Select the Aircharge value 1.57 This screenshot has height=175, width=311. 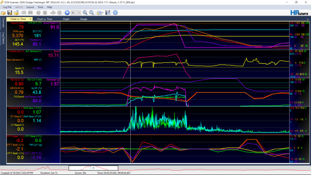55,84
